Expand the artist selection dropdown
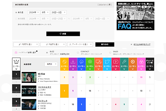 [80, 44]
